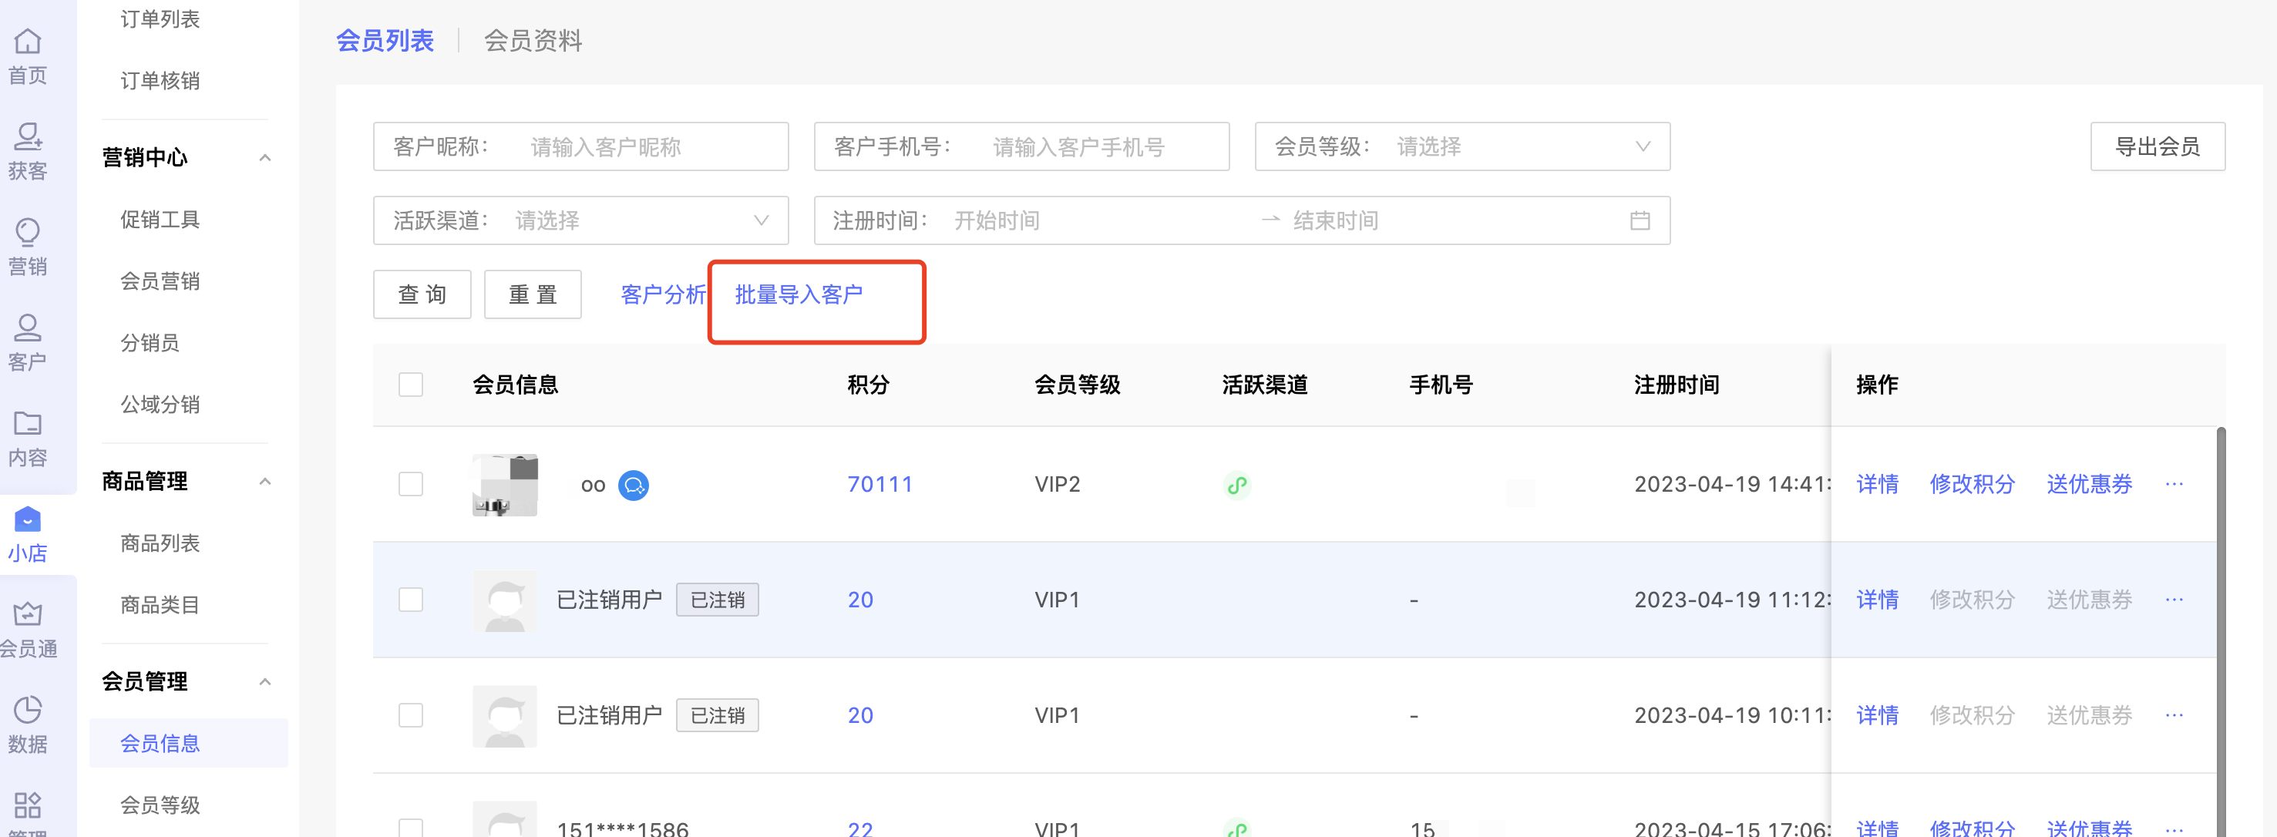2277x837 pixels.
Task: Click the 导出会员 export button
Action: pos(2157,146)
